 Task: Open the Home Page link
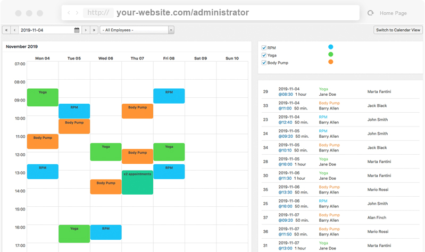click(x=393, y=13)
